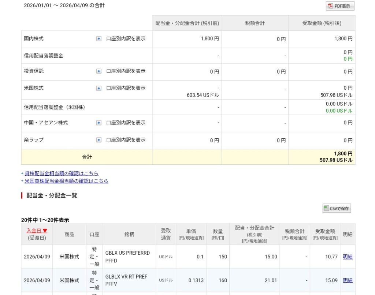Sort list by 入金日 column header
Image resolution: width=375 pixels, height=295 pixels.
[37, 231]
